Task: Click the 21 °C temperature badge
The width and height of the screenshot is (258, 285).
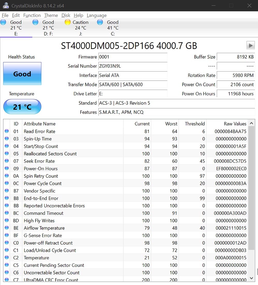Action: pos(22,106)
